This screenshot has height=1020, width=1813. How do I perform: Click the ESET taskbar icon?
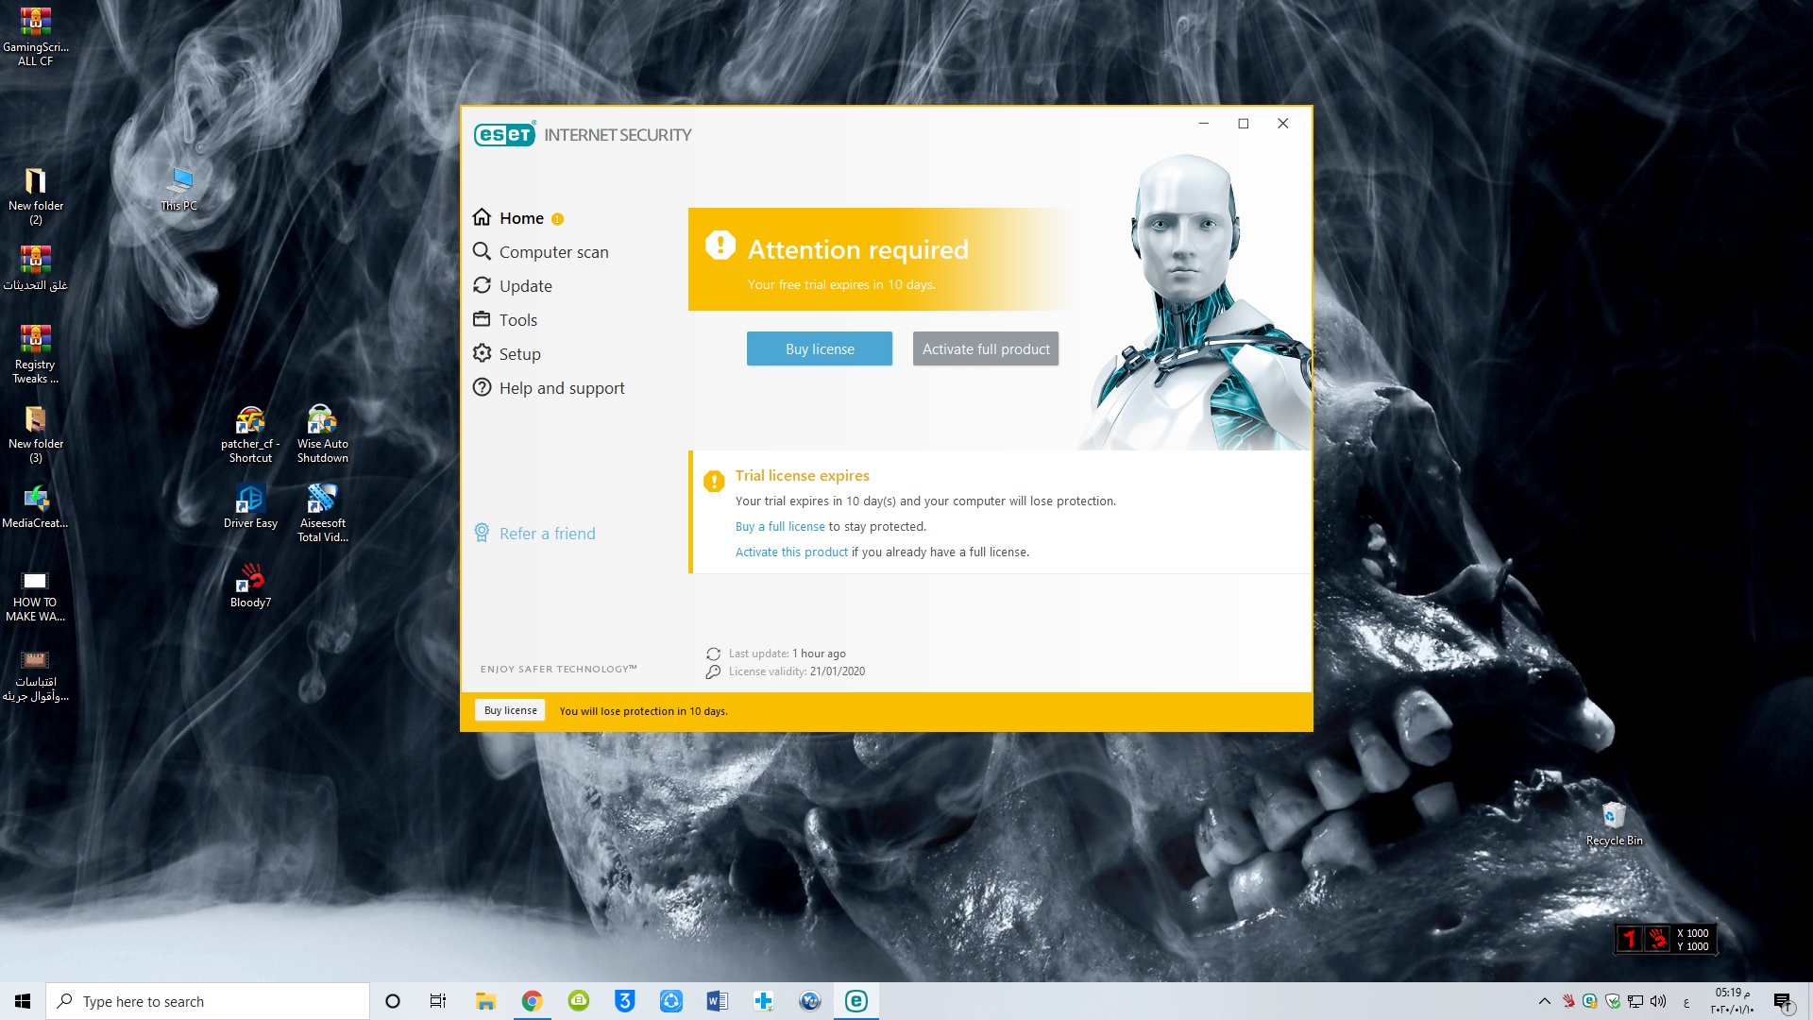[856, 1001]
